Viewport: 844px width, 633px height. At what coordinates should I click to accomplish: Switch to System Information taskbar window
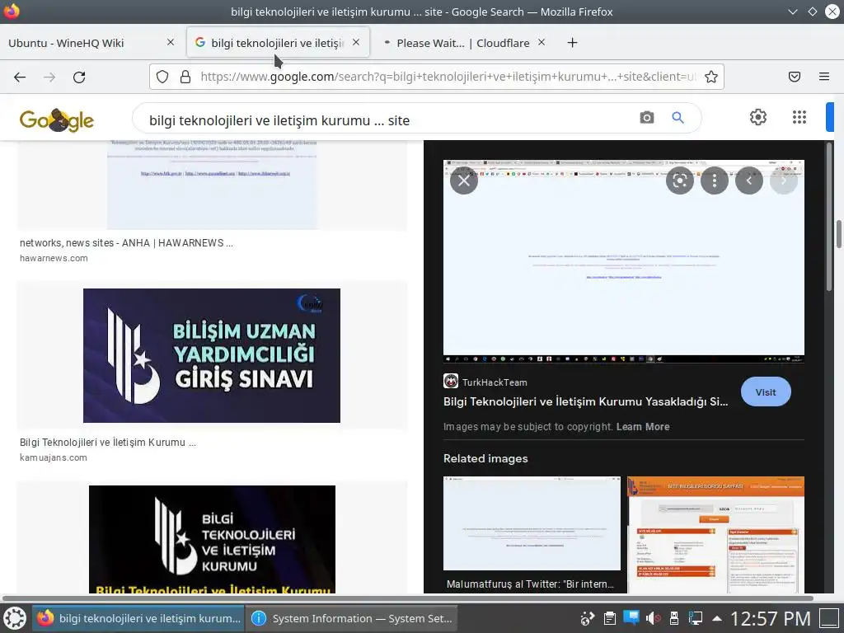[351, 618]
